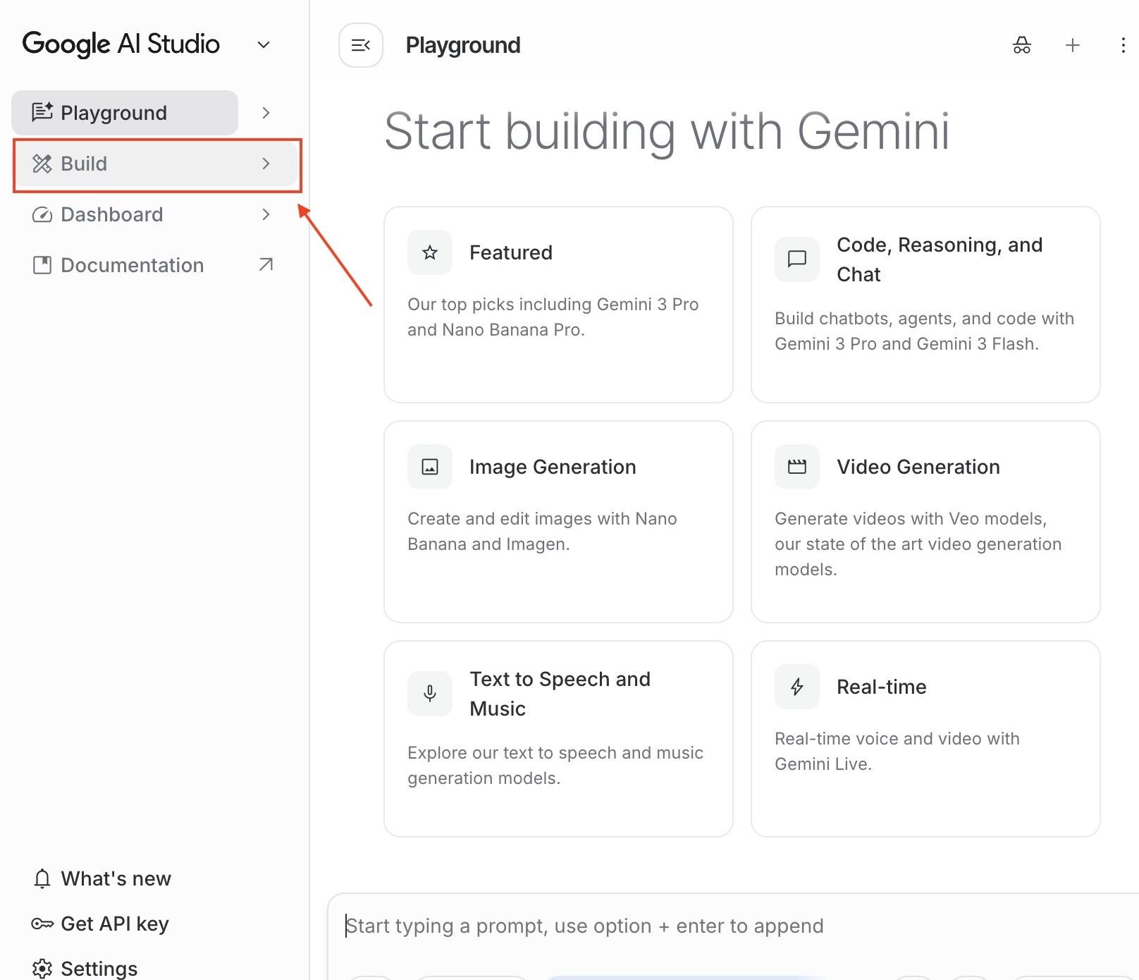Viewport: 1139px width, 980px height.
Task: Click the star icon on Featured card
Action: tap(430, 252)
